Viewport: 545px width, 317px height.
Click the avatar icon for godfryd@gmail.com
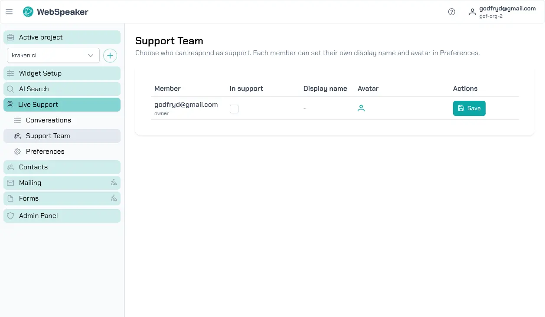click(361, 108)
